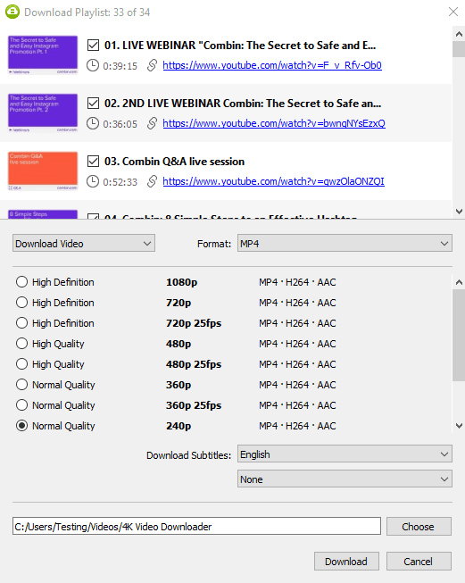The height and width of the screenshot is (583, 465).
Task: Open the None secondary subtitles dropdown
Action: (345, 479)
